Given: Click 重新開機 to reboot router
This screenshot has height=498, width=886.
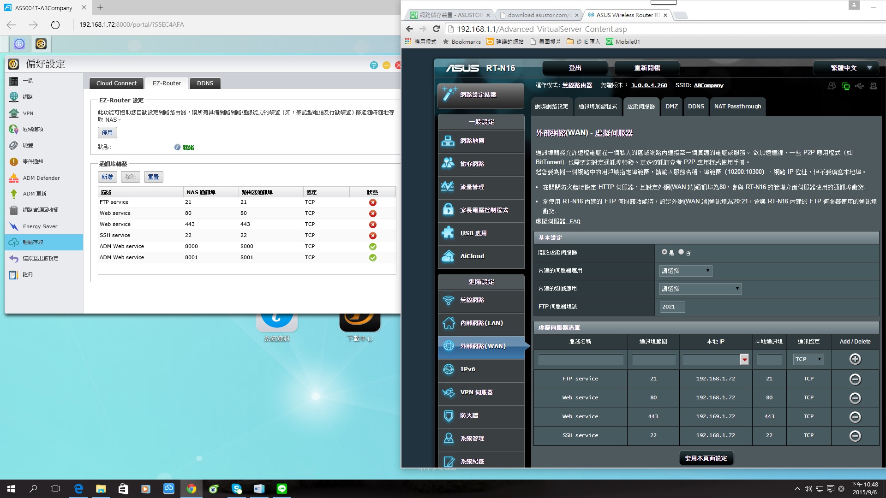Looking at the screenshot, I should coord(647,68).
